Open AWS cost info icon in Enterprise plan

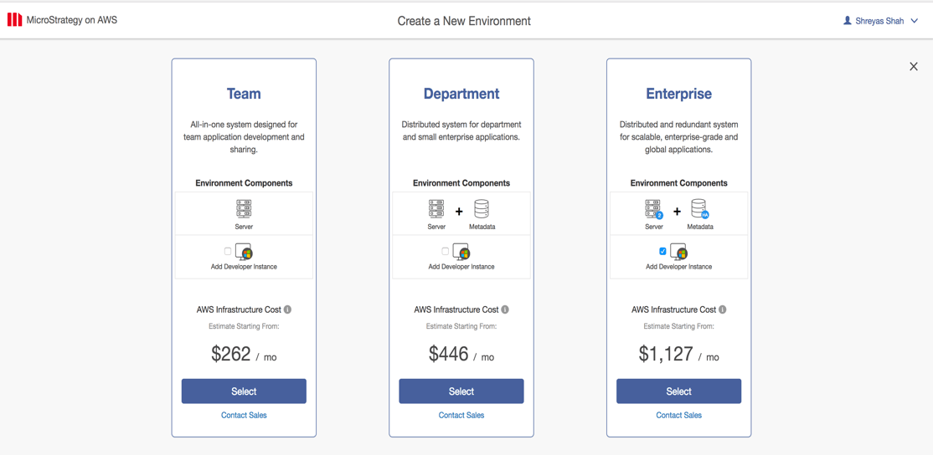tap(723, 309)
